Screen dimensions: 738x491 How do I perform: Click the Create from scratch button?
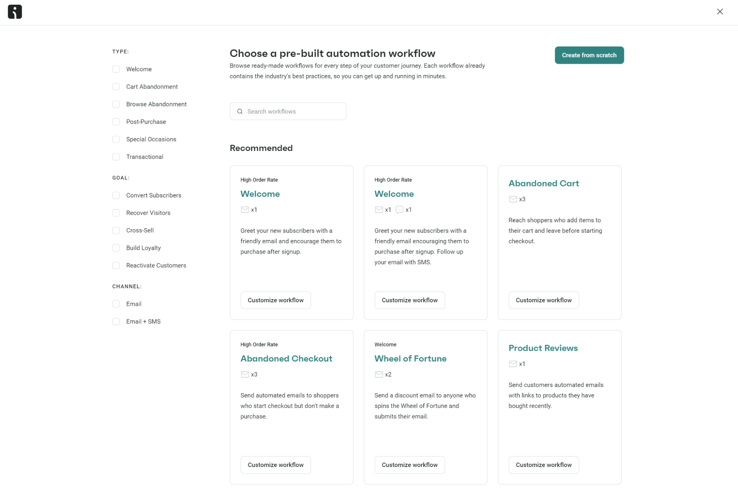(x=589, y=55)
